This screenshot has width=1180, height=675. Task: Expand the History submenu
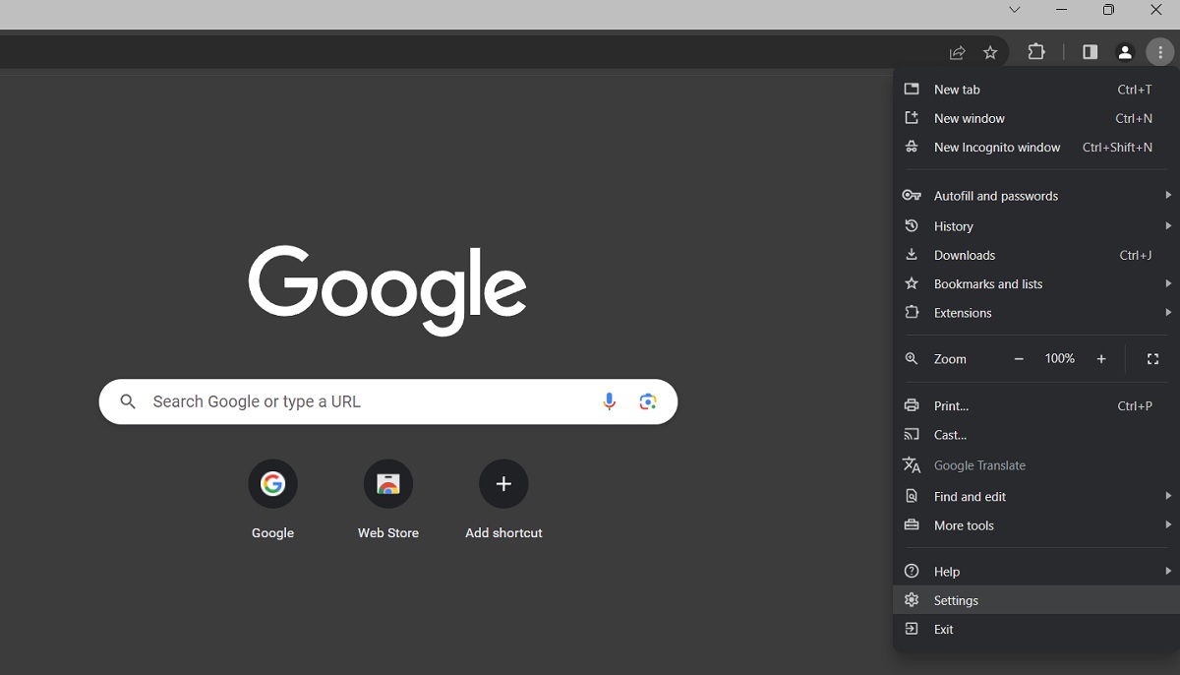point(954,225)
